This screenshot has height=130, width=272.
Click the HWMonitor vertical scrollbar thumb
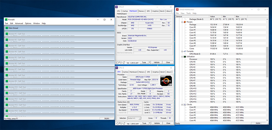point(267,64)
